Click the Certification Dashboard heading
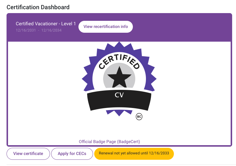The width and height of the screenshot is (236, 166). tap(38, 7)
